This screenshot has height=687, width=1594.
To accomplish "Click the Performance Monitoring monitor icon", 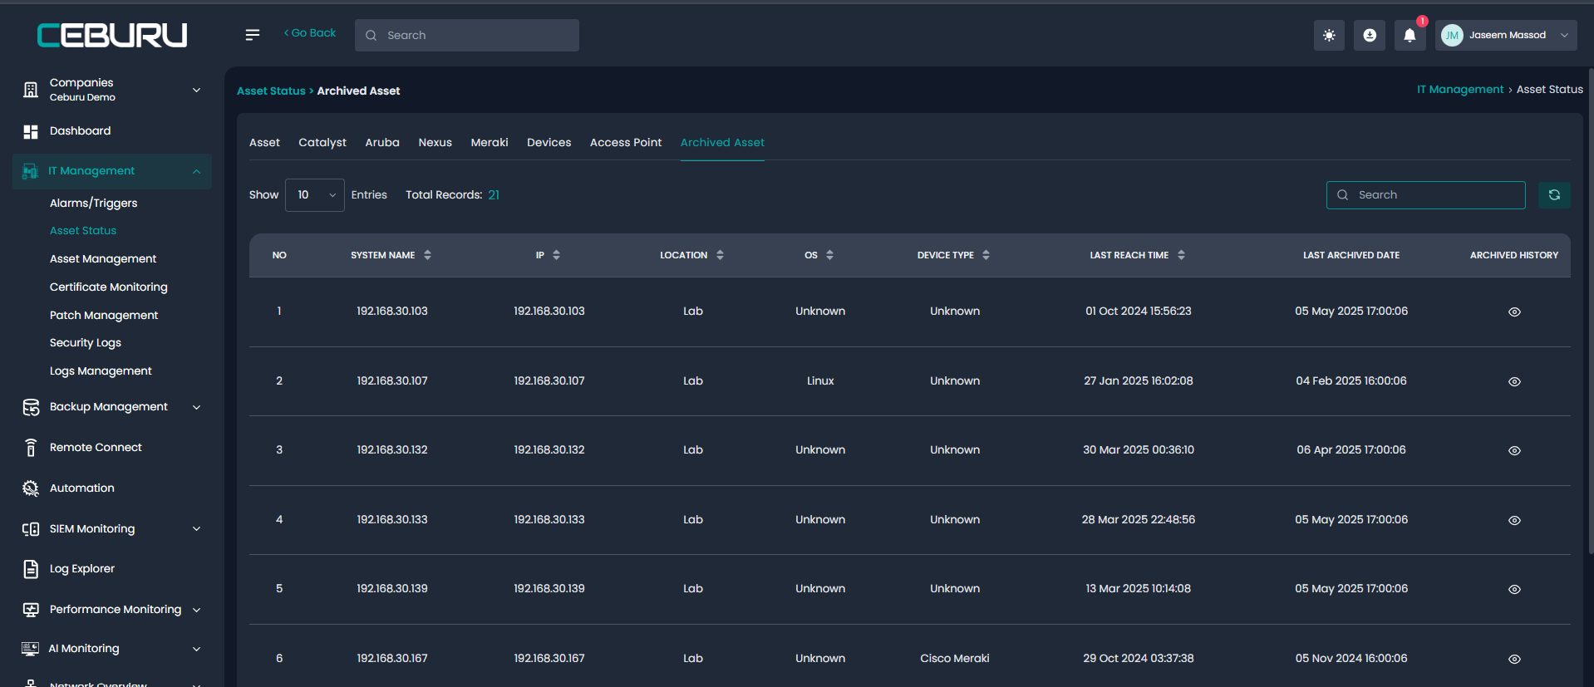I will (31, 610).
